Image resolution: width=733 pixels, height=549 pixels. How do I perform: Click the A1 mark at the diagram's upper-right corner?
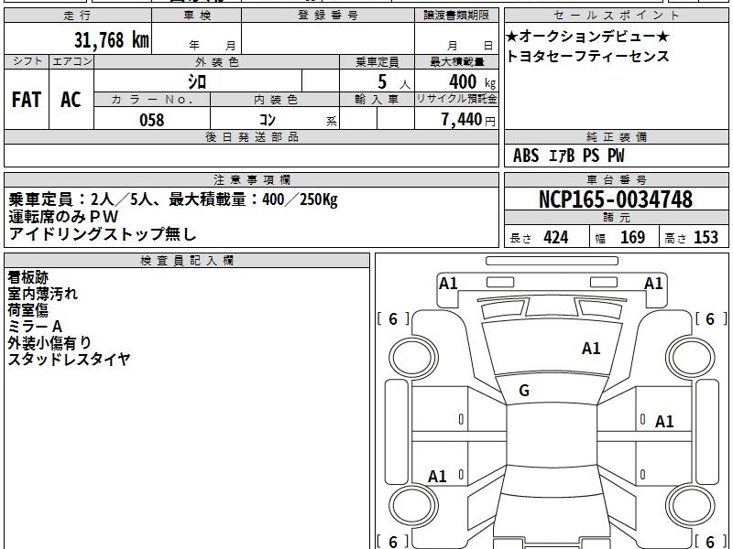point(653,284)
